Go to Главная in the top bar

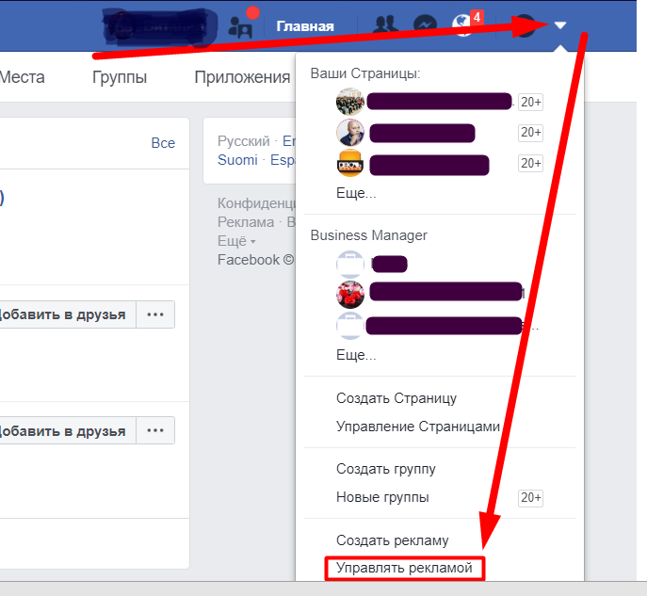click(305, 26)
